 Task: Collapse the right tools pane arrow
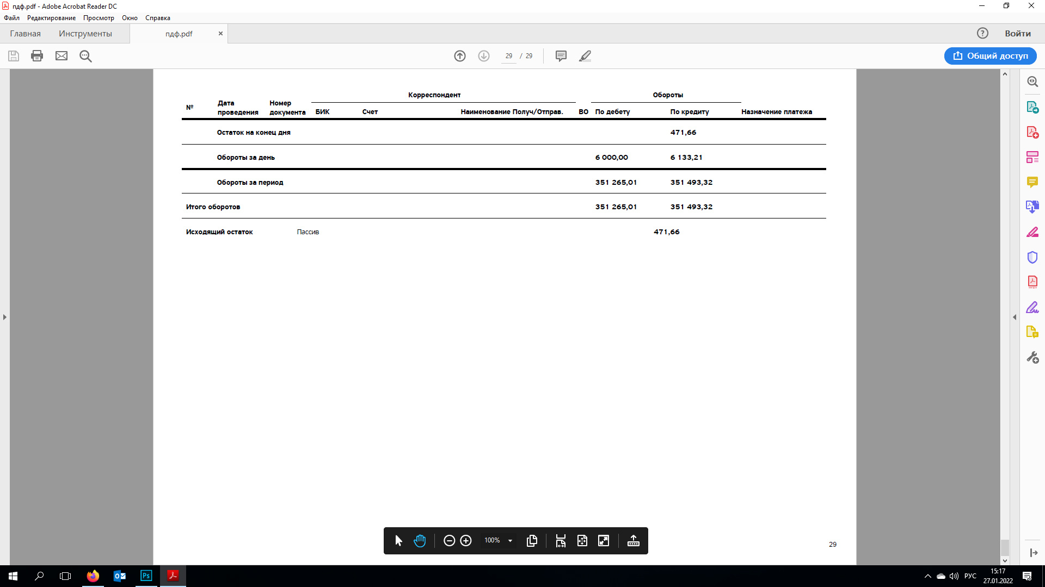coord(1015,317)
